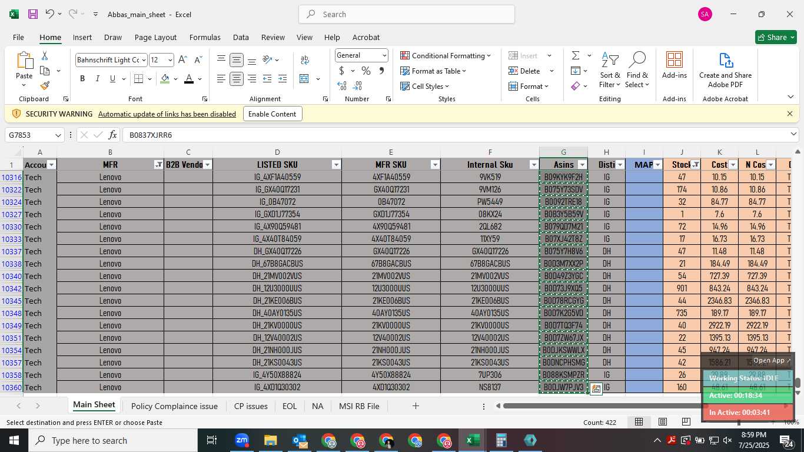Image resolution: width=804 pixels, height=452 pixels.
Task: Apply the font color A swatch
Action: coord(189,79)
